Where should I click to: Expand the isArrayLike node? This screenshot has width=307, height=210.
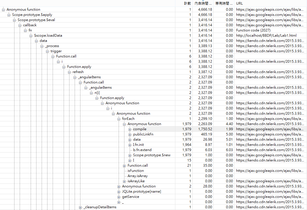click(124, 181)
